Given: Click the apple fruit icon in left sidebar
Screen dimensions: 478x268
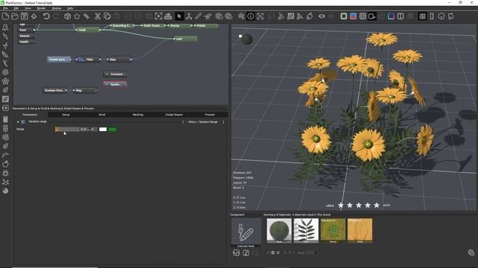Looking at the screenshot, I should [5, 164].
